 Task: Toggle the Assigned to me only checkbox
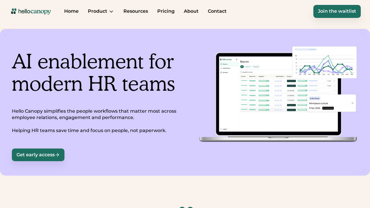pos(241,72)
